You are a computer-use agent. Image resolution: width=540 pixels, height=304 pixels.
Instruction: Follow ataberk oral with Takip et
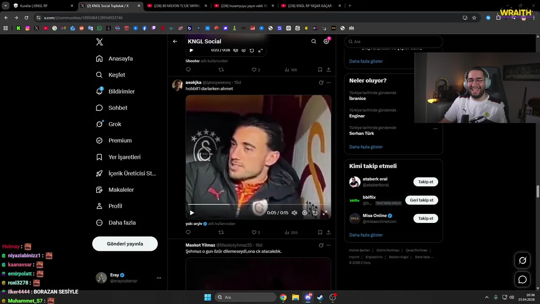426,182
